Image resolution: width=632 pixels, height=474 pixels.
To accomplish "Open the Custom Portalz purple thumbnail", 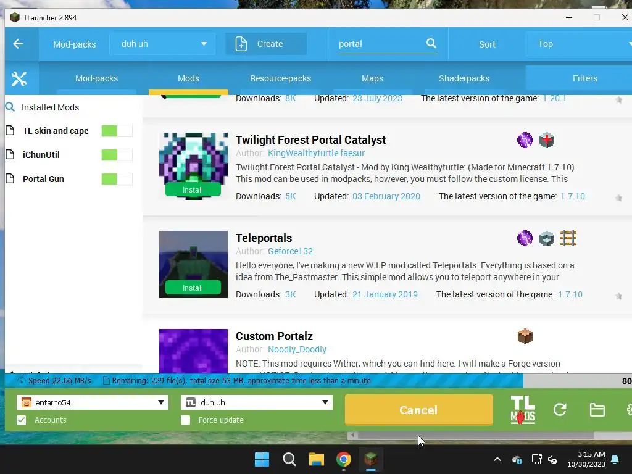I will point(193,351).
